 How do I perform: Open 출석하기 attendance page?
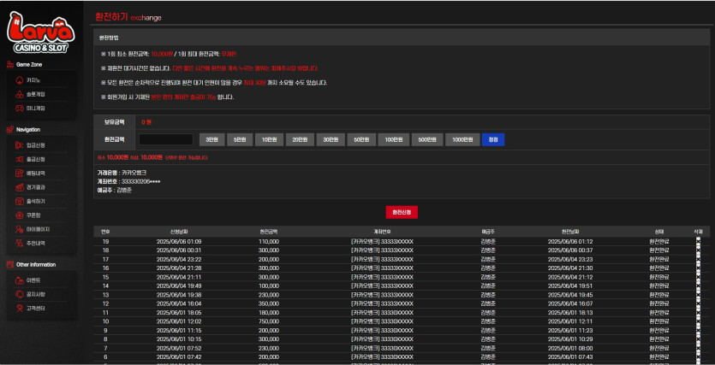click(x=36, y=201)
